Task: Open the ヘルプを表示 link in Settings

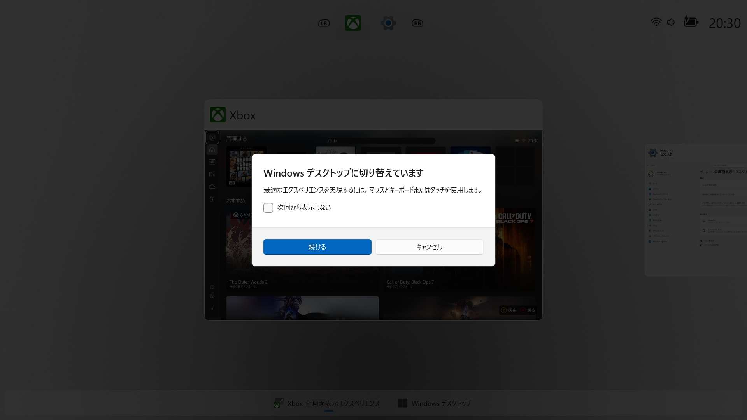Action: 709,241
